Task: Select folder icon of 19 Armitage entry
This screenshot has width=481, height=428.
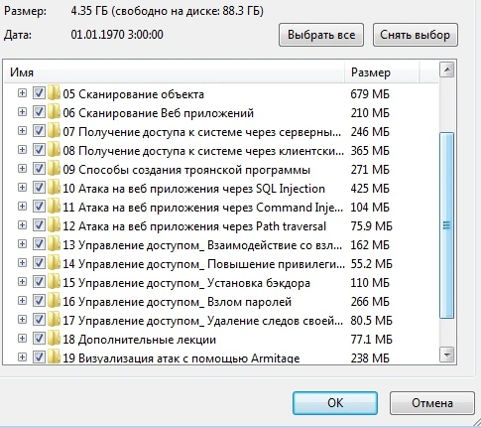Action: coord(54,357)
